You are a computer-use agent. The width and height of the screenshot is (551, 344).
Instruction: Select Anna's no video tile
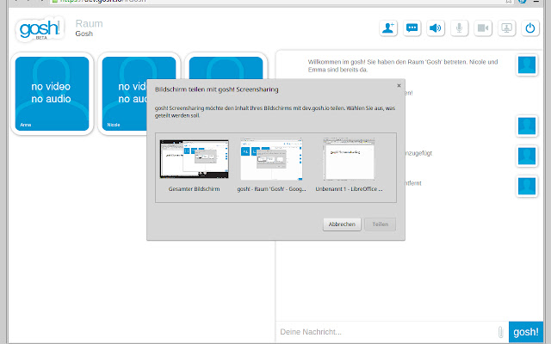pyautogui.click(x=52, y=94)
